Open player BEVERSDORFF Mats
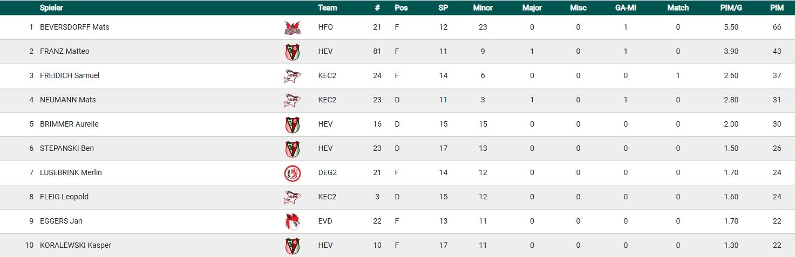This screenshot has width=795, height=257. tap(74, 27)
